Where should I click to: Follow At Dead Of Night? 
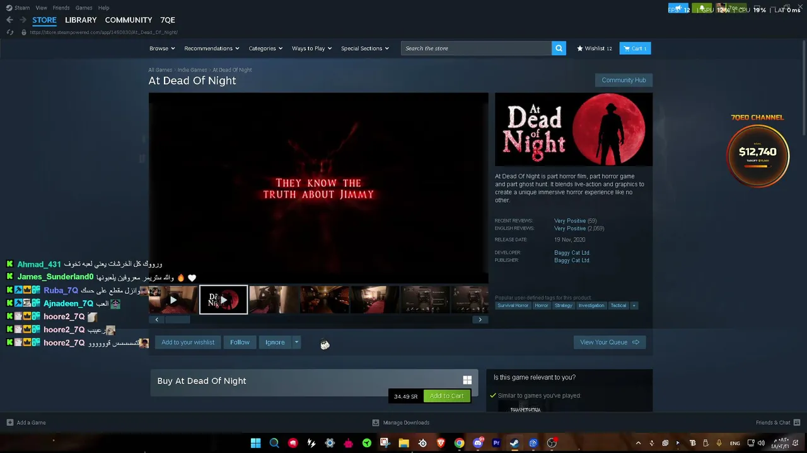coord(240,342)
